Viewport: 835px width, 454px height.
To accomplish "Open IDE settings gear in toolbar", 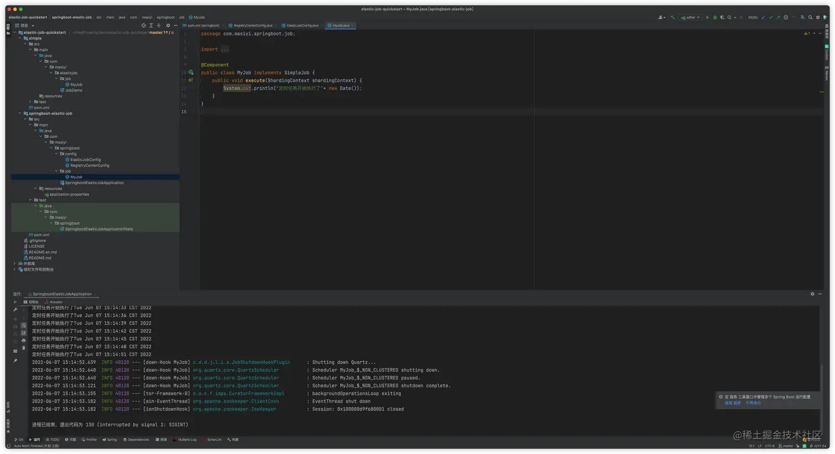I will pyautogui.click(x=818, y=18).
